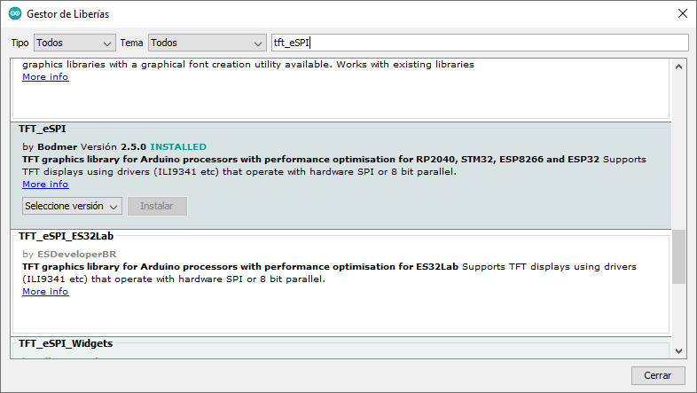Click the Instalar button

[157, 207]
